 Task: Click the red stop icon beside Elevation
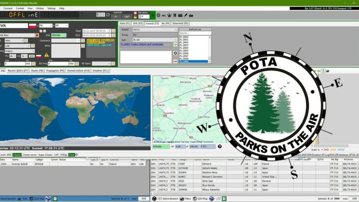coord(135,13)
